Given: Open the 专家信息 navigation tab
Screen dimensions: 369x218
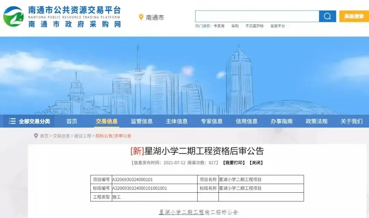Looking at the screenshot, I should 211,121.
